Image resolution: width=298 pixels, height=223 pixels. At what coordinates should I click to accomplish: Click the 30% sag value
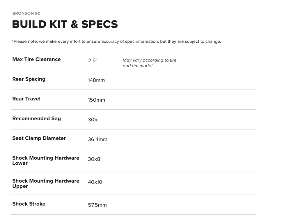(x=93, y=120)
